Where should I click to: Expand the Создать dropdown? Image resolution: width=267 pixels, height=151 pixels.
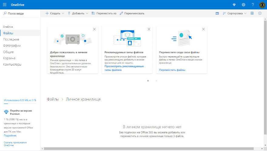pos(55,13)
